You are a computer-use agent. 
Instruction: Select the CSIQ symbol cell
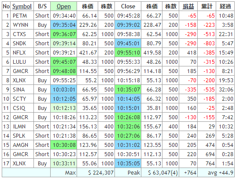click(x=22, y=108)
